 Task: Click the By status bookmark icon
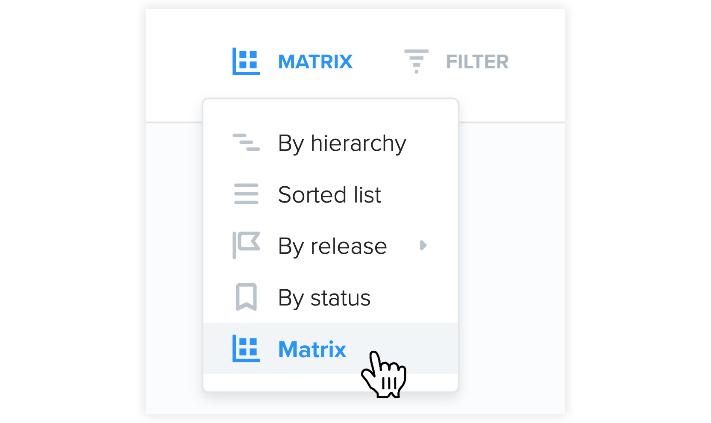click(246, 297)
